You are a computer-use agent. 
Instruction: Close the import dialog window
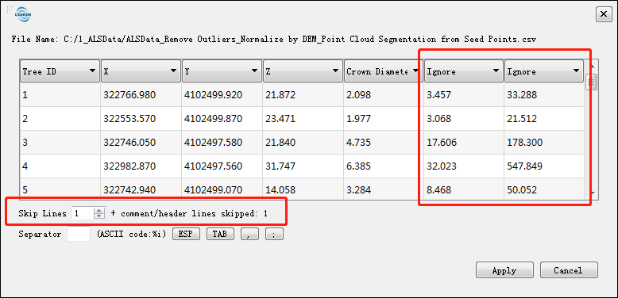tap(603, 14)
